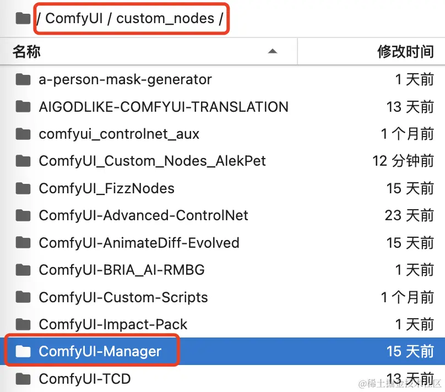Click the ComfyUI-BRIA_AI-RMBG folder icon

pyautogui.click(x=23, y=270)
